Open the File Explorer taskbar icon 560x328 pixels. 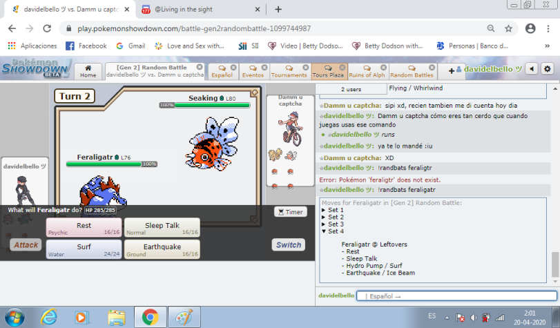point(117,317)
